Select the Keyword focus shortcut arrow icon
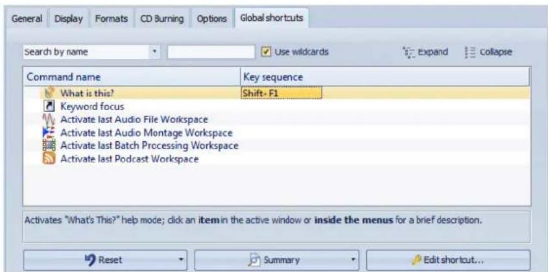548x272 pixels. [x=48, y=106]
